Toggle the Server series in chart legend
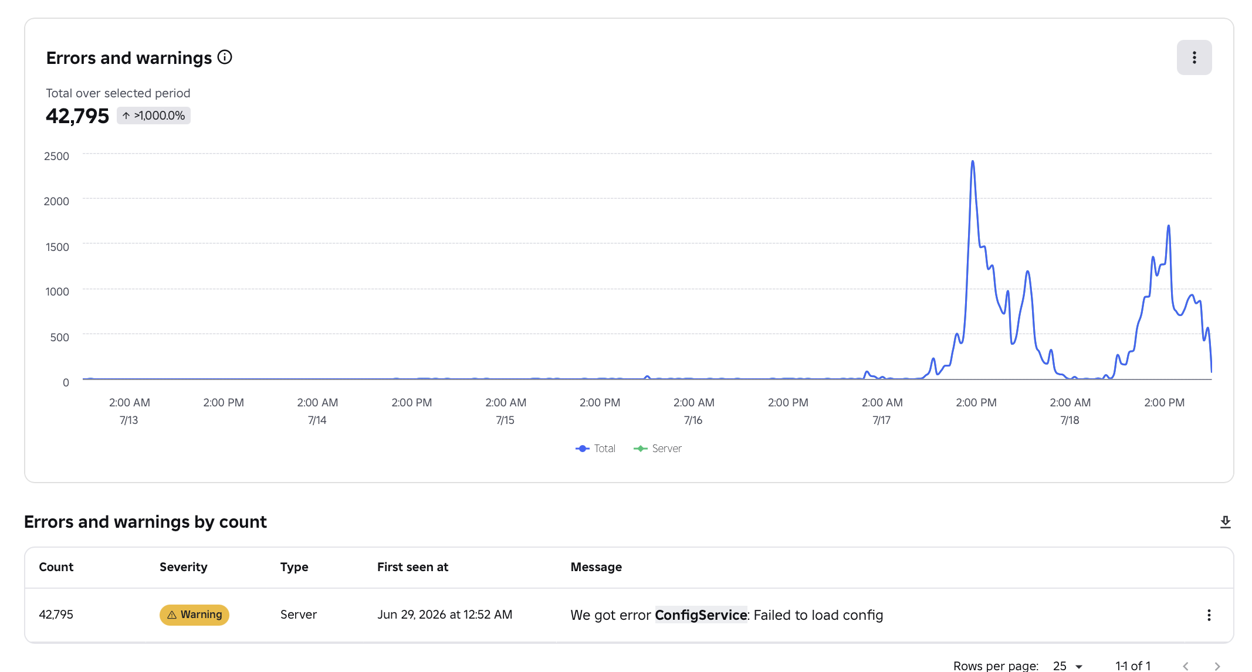 658,448
